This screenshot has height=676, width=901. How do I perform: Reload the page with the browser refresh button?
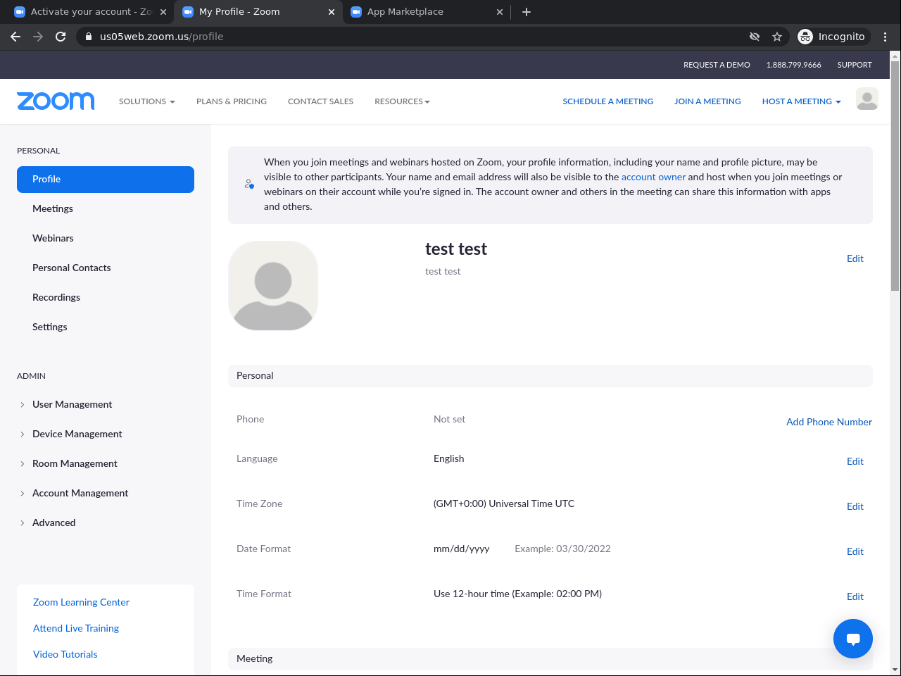(61, 37)
